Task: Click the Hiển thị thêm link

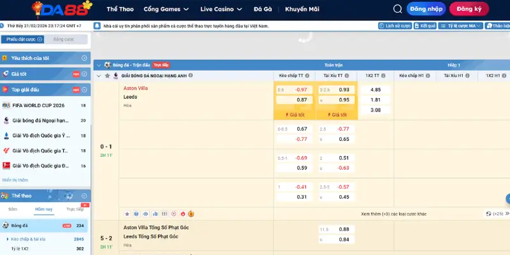Action: [15, 180]
